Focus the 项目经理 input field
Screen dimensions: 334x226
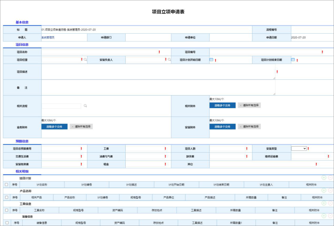point(61,60)
